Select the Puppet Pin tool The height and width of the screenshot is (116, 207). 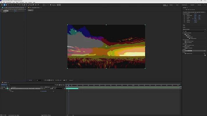pyautogui.click(x=38, y=5)
